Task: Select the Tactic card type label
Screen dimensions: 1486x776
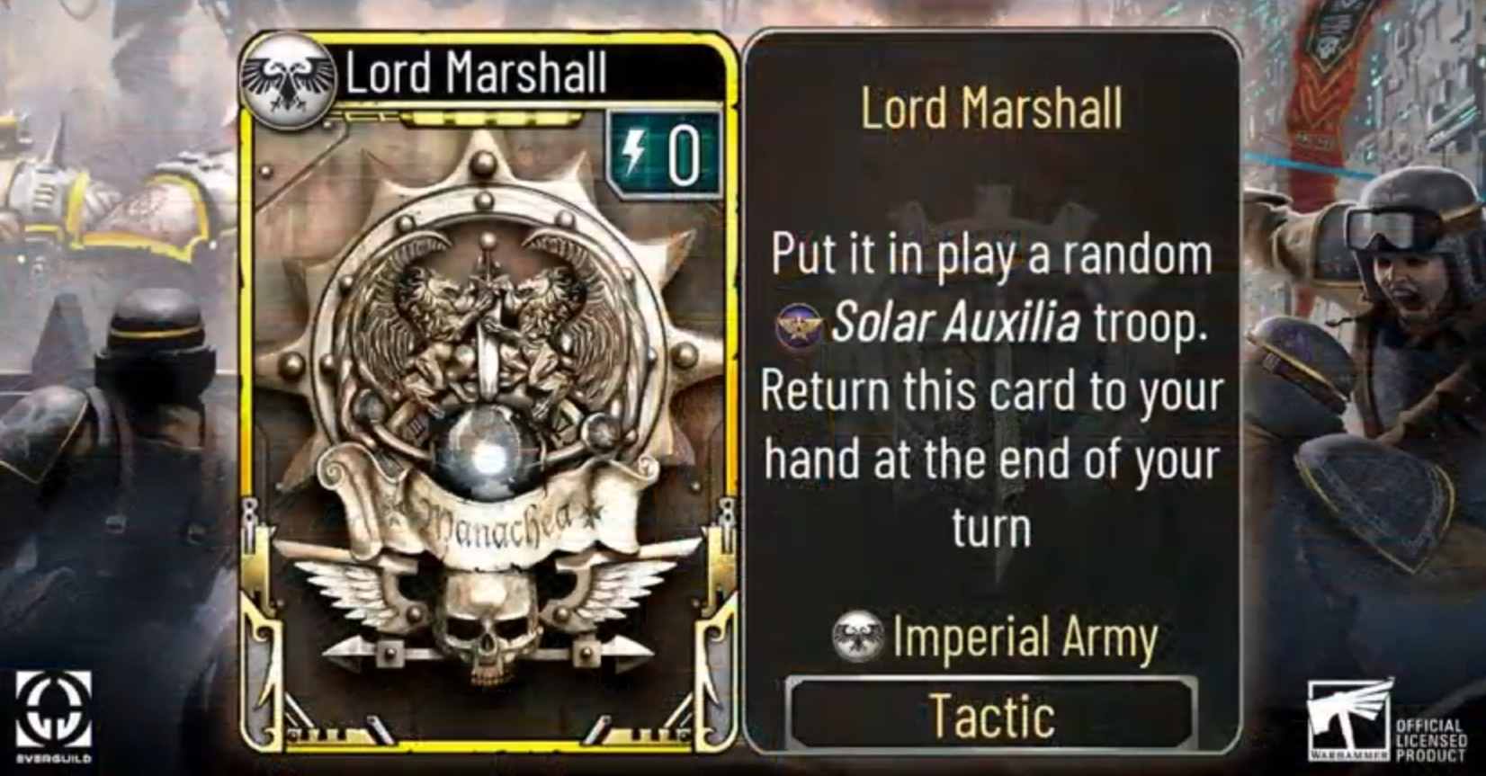Action: click(x=991, y=716)
